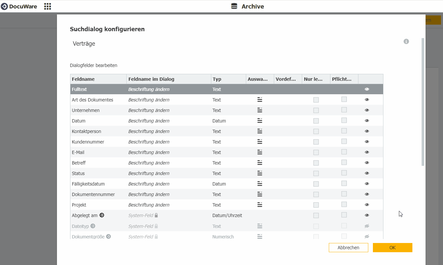443x265 pixels.
Task: Click the DocuWare logo
Action: click(x=19, y=6)
